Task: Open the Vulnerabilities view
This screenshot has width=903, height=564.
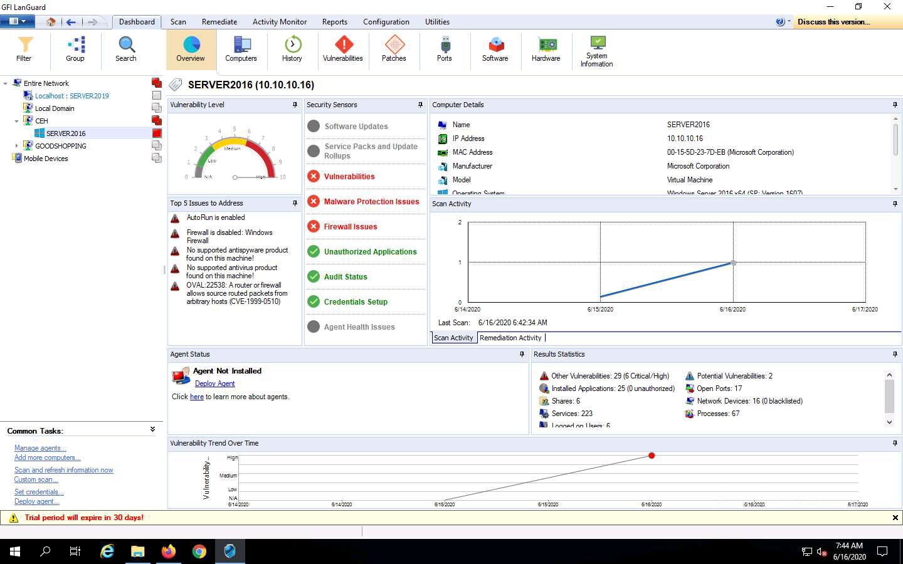Action: pos(343,49)
